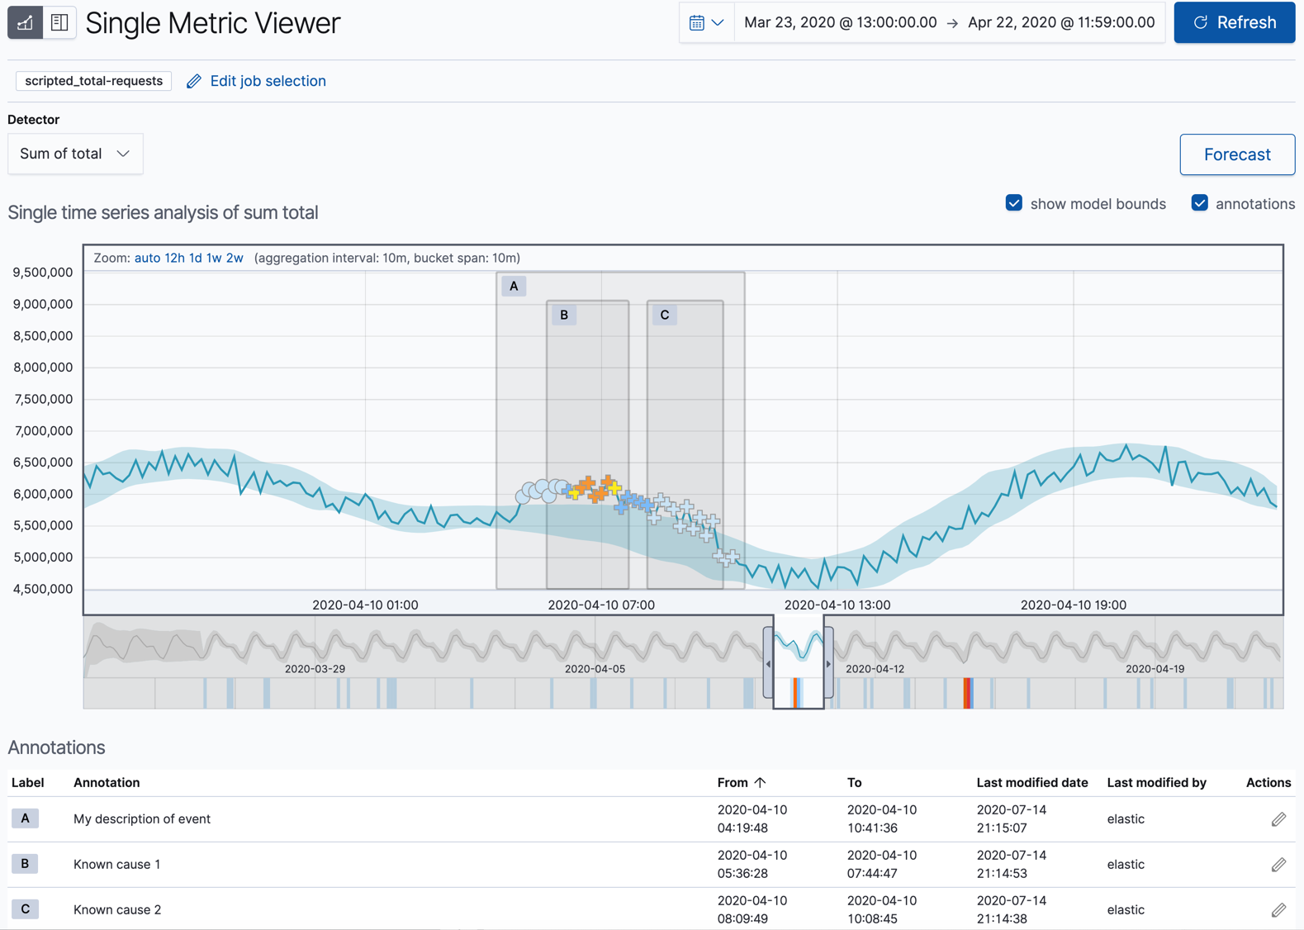The height and width of the screenshot is (930, 1304).
Task: Set chart zoom to 1w
Action: tap(214, 258)
